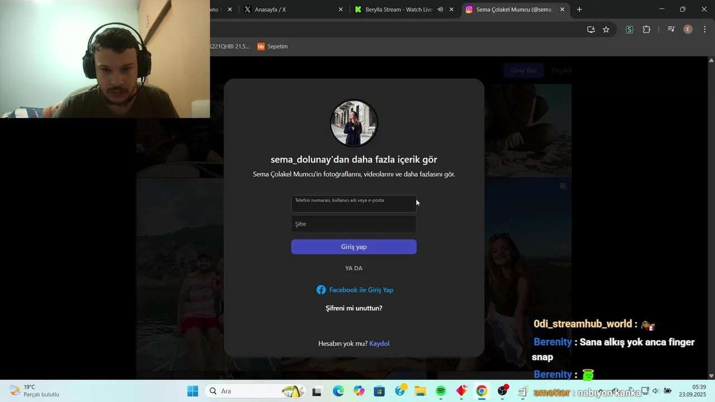Open Task View on the taskbar
This screenshot has height=402, width=715.
pos(317,391)
